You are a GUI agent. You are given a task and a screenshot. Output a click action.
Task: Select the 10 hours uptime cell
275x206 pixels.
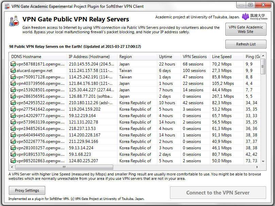167,102
